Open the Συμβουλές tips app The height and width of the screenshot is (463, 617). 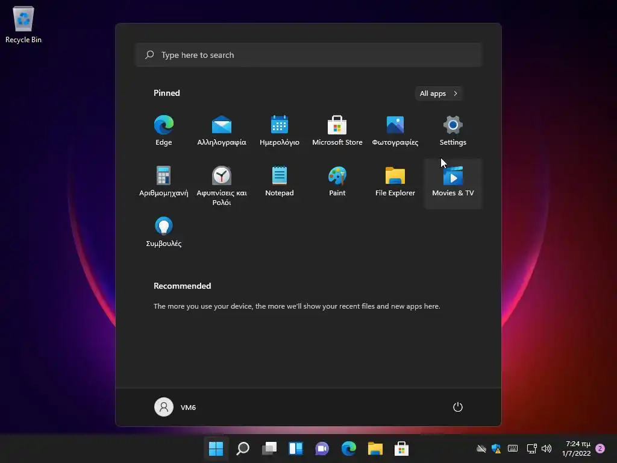click(164, 232)
